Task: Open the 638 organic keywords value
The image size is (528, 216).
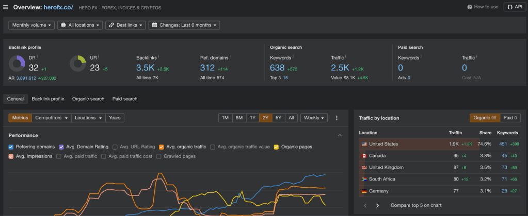Action: pos(278,68)
